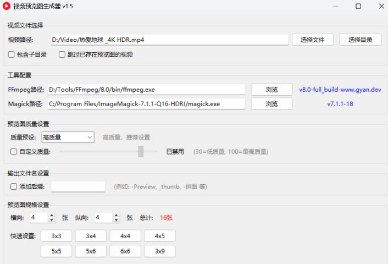Click the app icon in title bar
This screenshot has width=388, height=264.
pyautogui.click(x=7, y=7)
